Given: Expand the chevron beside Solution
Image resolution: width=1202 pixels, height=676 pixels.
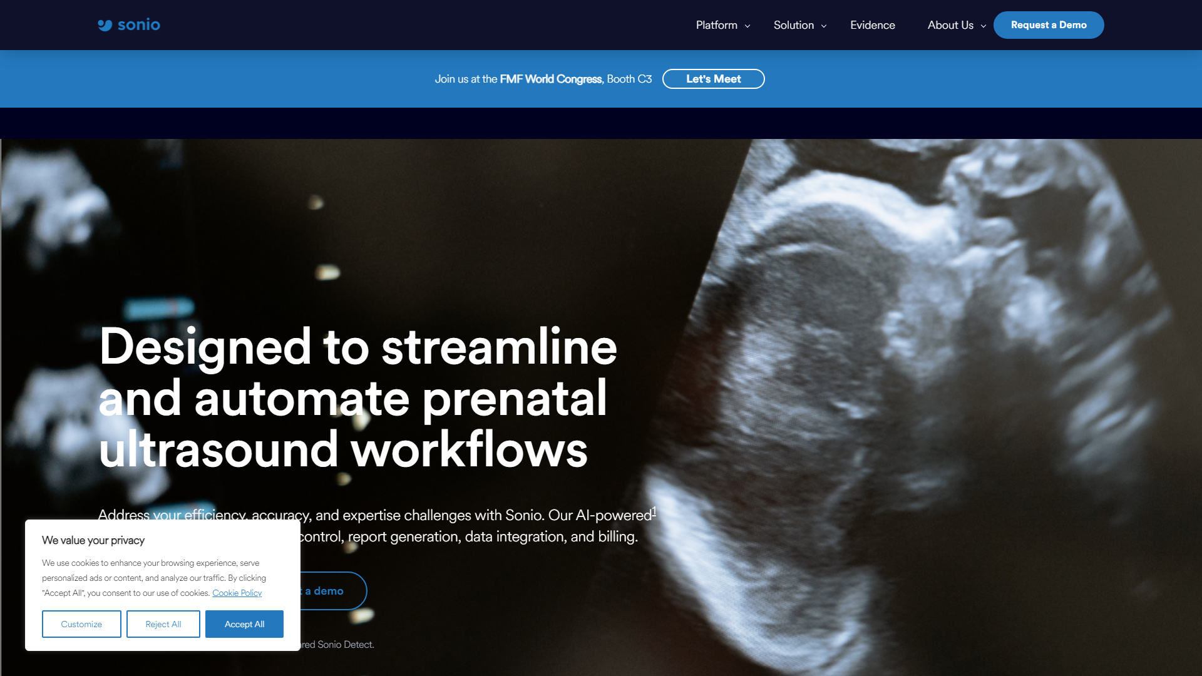Looking at the screenshot, I should 824,26.
